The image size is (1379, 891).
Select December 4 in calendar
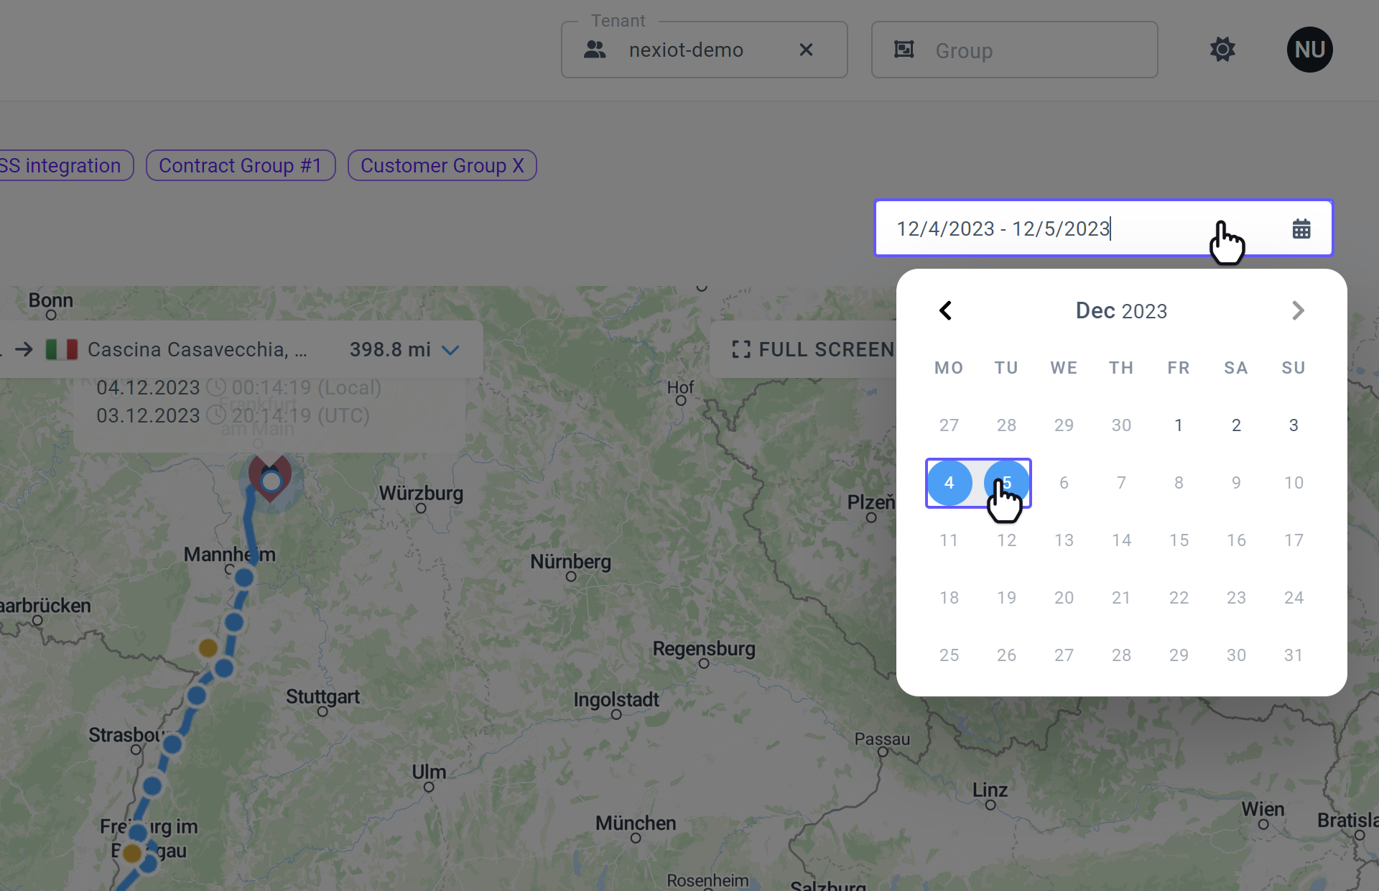(949, 483)
